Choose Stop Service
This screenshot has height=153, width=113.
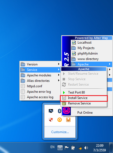pos(84,79)
